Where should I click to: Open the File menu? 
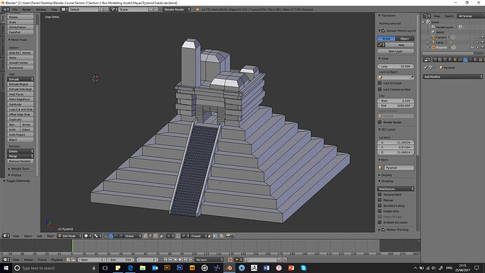15,10
